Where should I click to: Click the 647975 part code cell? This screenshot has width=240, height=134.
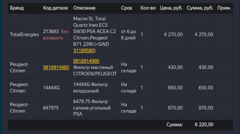coord(51,108)
